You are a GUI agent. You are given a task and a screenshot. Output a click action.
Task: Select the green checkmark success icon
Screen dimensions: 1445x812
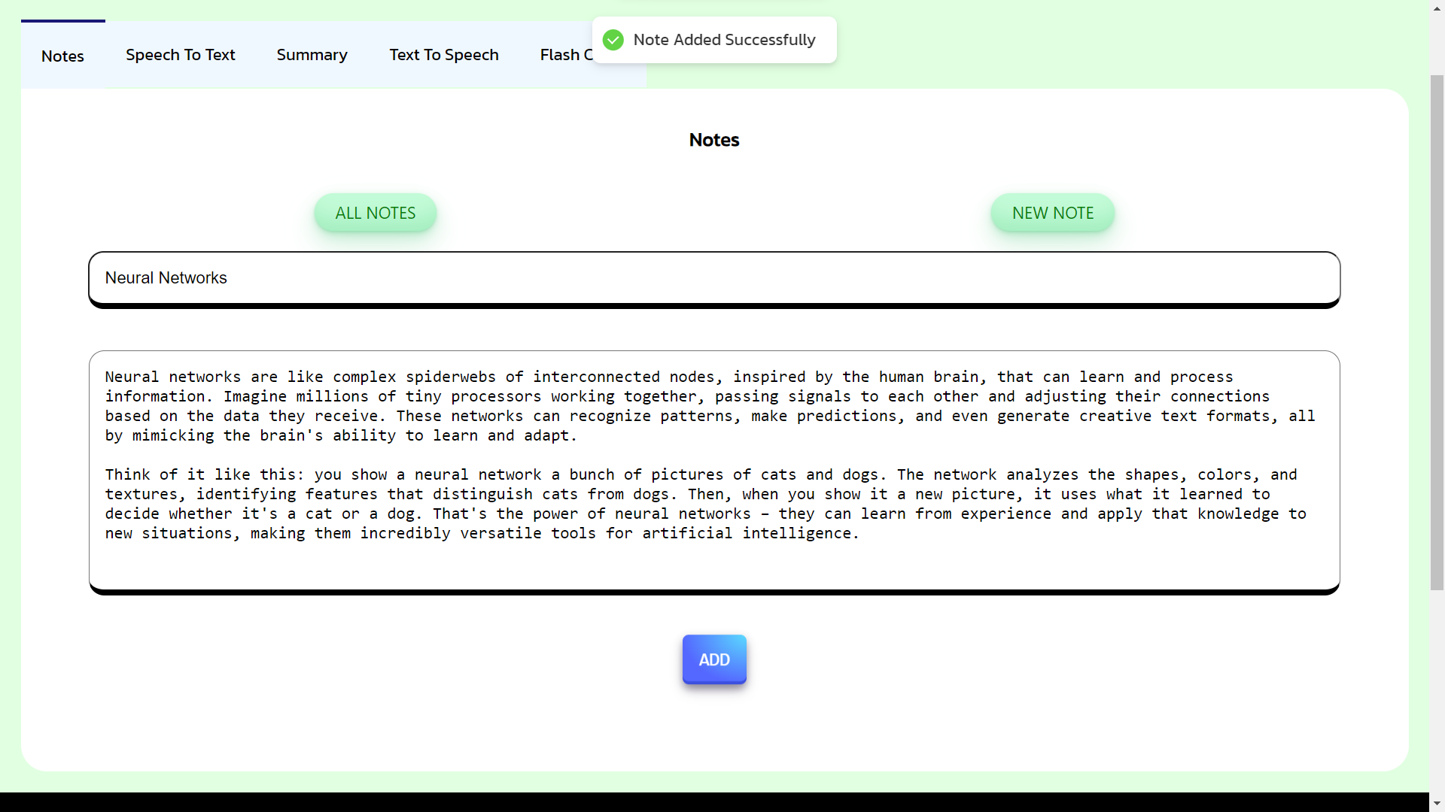point(613,40)
